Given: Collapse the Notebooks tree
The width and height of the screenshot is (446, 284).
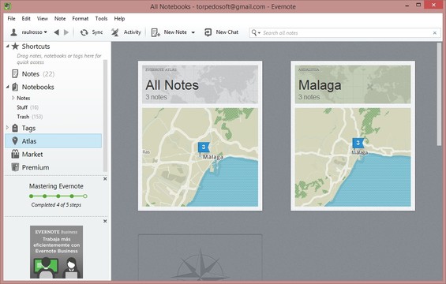Looking at the screenshot, I should [8, 87].
